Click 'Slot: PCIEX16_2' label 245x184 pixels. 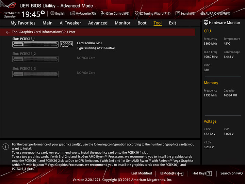pos(24,54)
